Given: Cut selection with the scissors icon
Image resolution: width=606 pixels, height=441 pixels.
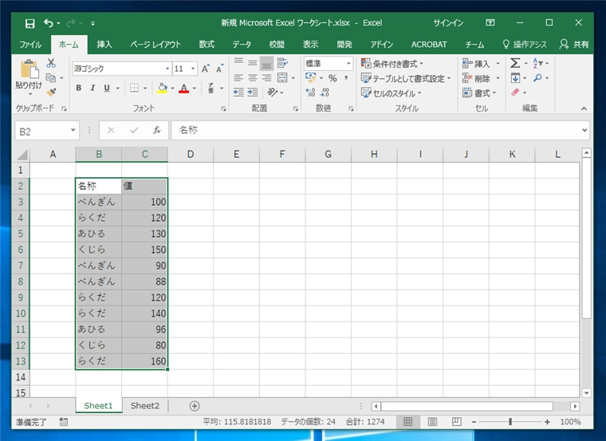Looking at the screenshot, I should pos(51,63).
